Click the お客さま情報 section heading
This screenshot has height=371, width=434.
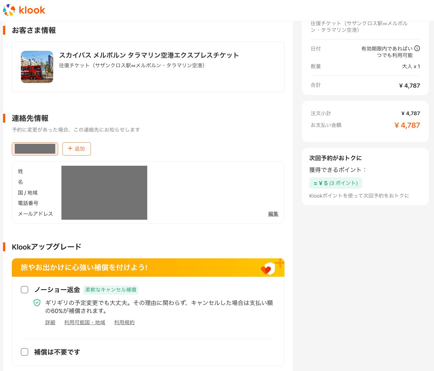[x=34, y=30]
